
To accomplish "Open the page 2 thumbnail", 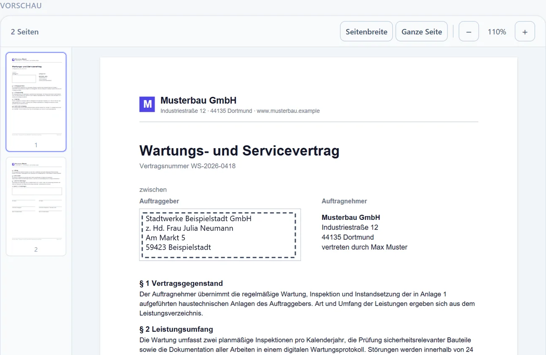I will tap(36, 206).
